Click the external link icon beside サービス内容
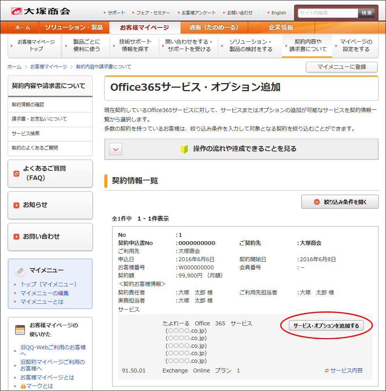 [x=326, y=371]
